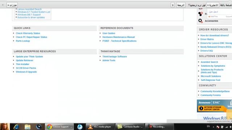Screen dimensions: 232x130
Task: Open the translation options dropdown
Action: (x=12, y=5)
